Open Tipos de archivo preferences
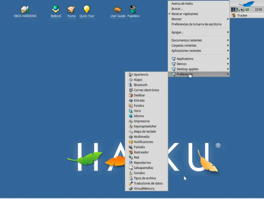Viewport: 264px width, 199px height. pyautogui.click(x=147, y=178)
